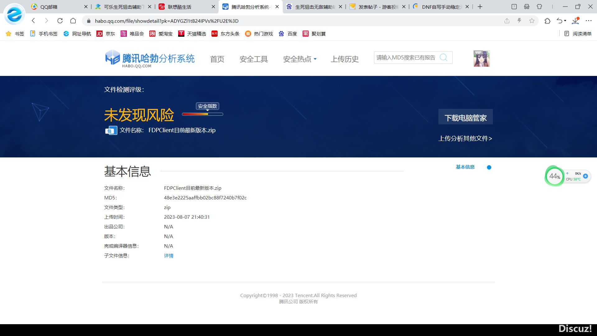The height and width of the screenshot is (336, 597).
Task: Click the 44% memory circle widget
Action: (554, 176)
